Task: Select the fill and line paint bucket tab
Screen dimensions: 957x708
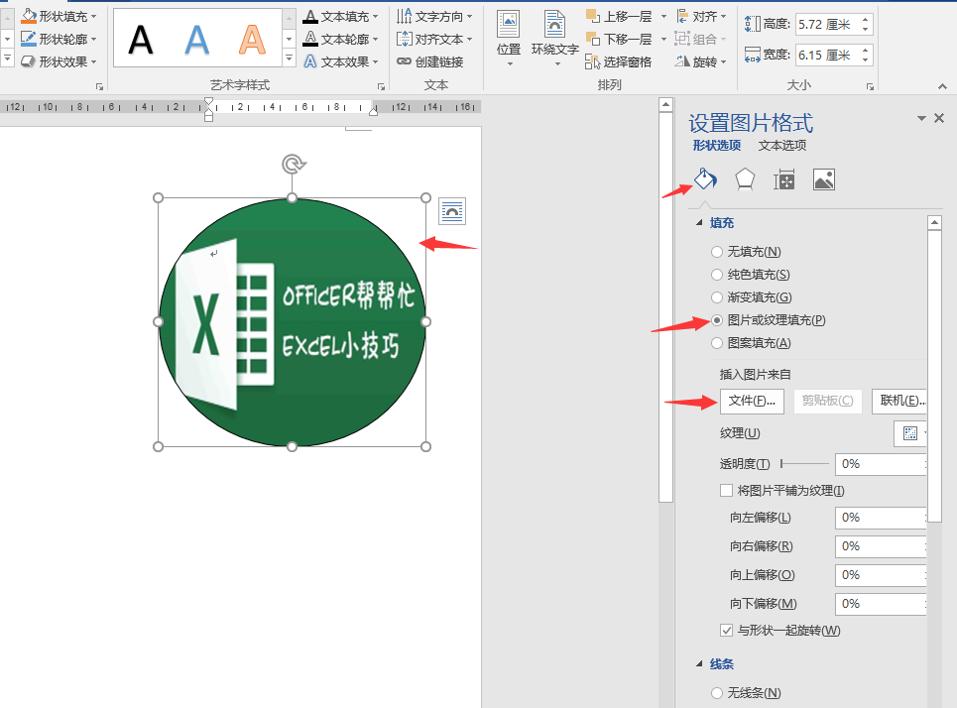Action: (705, 179)
